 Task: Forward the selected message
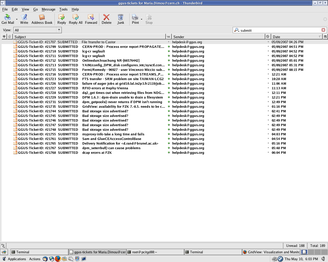[x=91, y=19]
